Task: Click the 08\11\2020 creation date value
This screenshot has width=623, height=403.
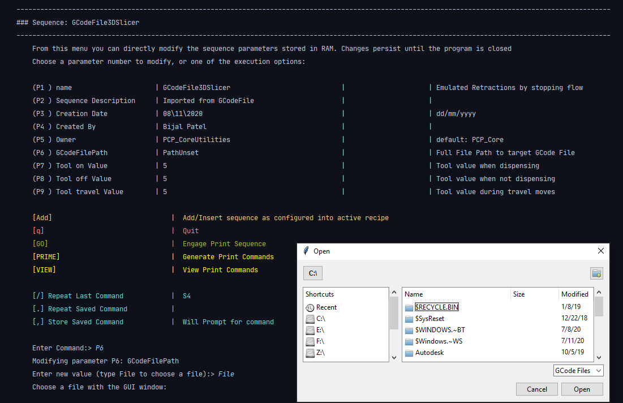Action: click(x=183, y=114)
